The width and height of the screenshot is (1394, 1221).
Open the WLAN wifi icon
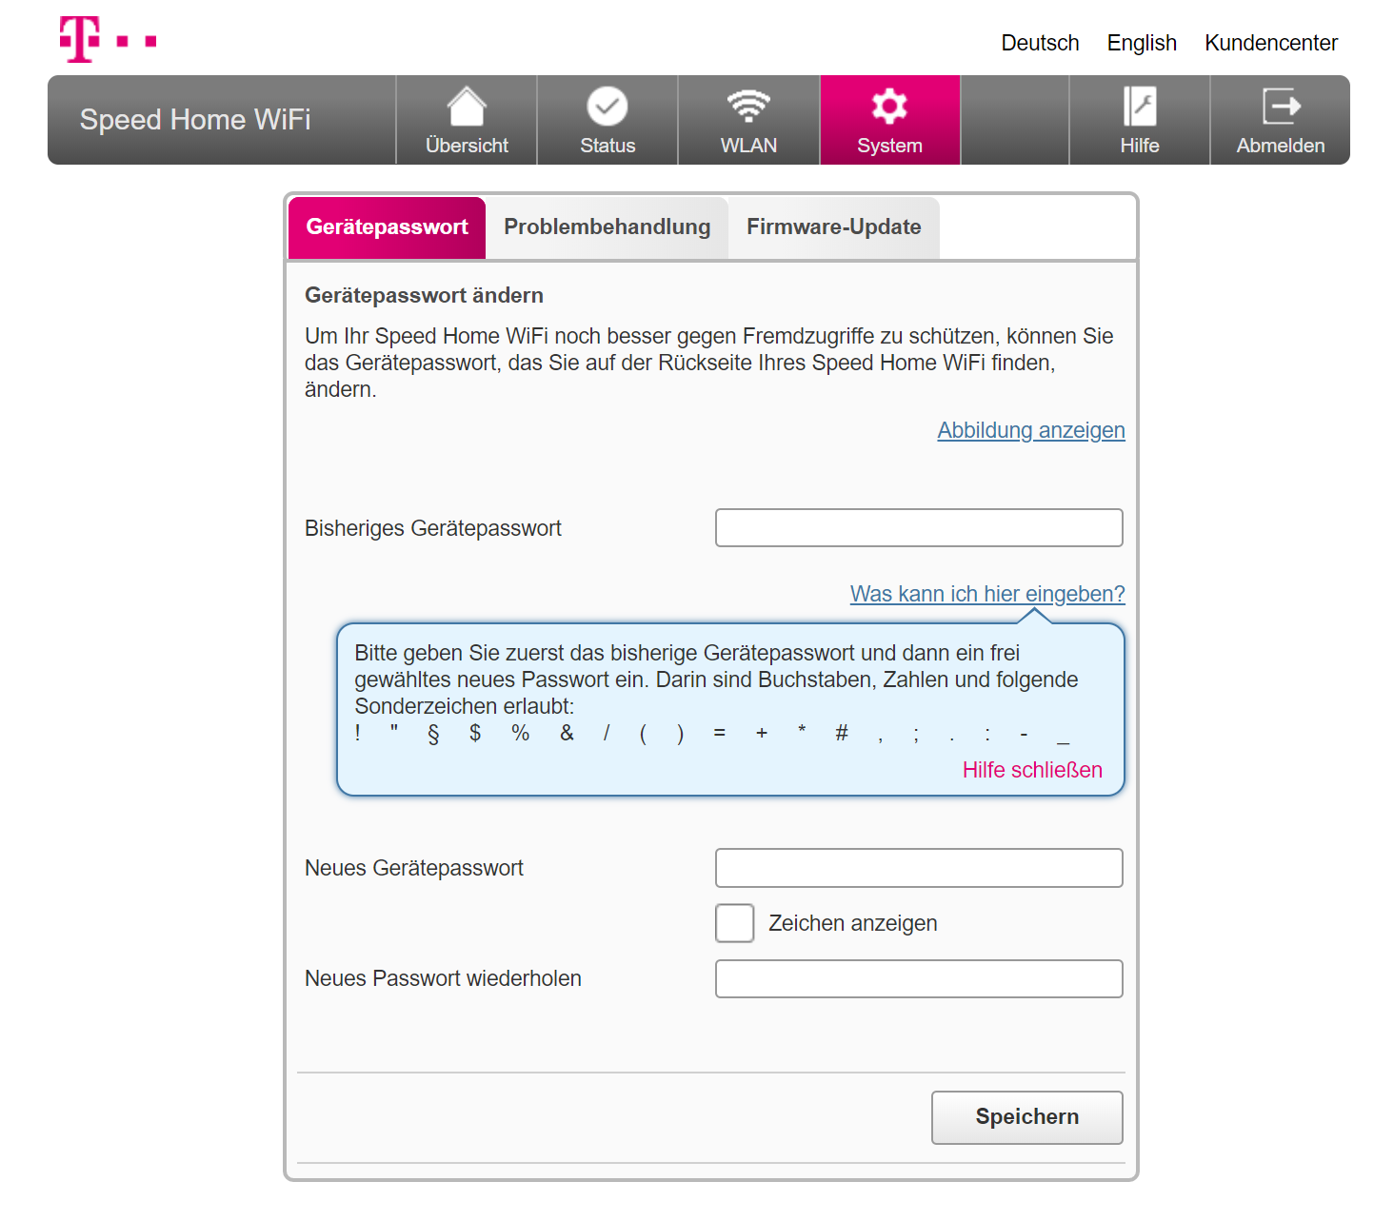pos(748,107)
